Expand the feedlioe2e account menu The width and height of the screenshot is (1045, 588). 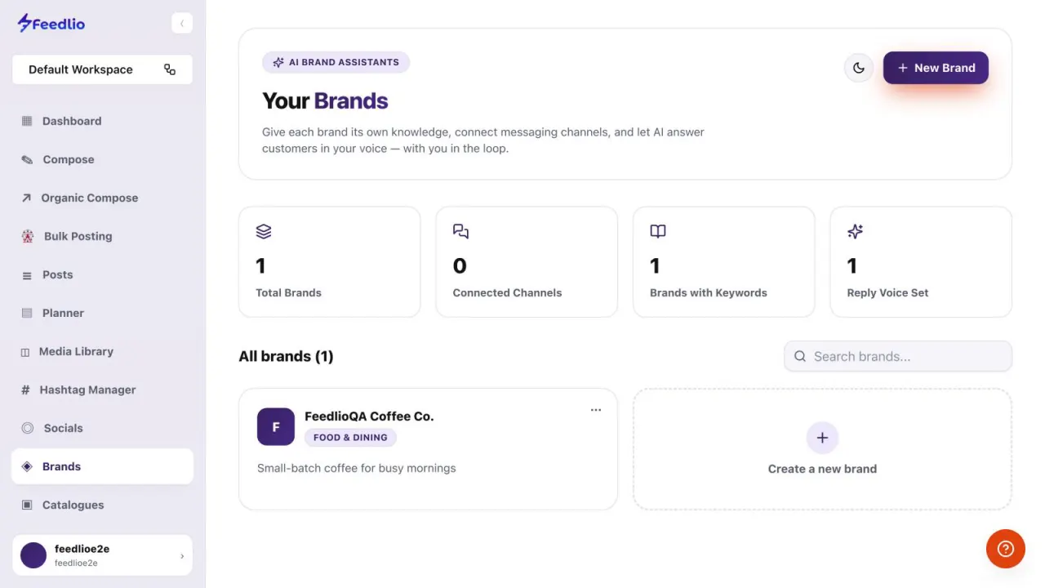click(x=102, y=555)
